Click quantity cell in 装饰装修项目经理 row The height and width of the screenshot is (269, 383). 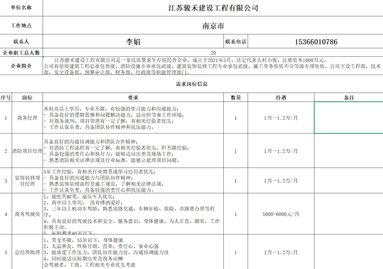pyautogui.click(x=236, y=181)
